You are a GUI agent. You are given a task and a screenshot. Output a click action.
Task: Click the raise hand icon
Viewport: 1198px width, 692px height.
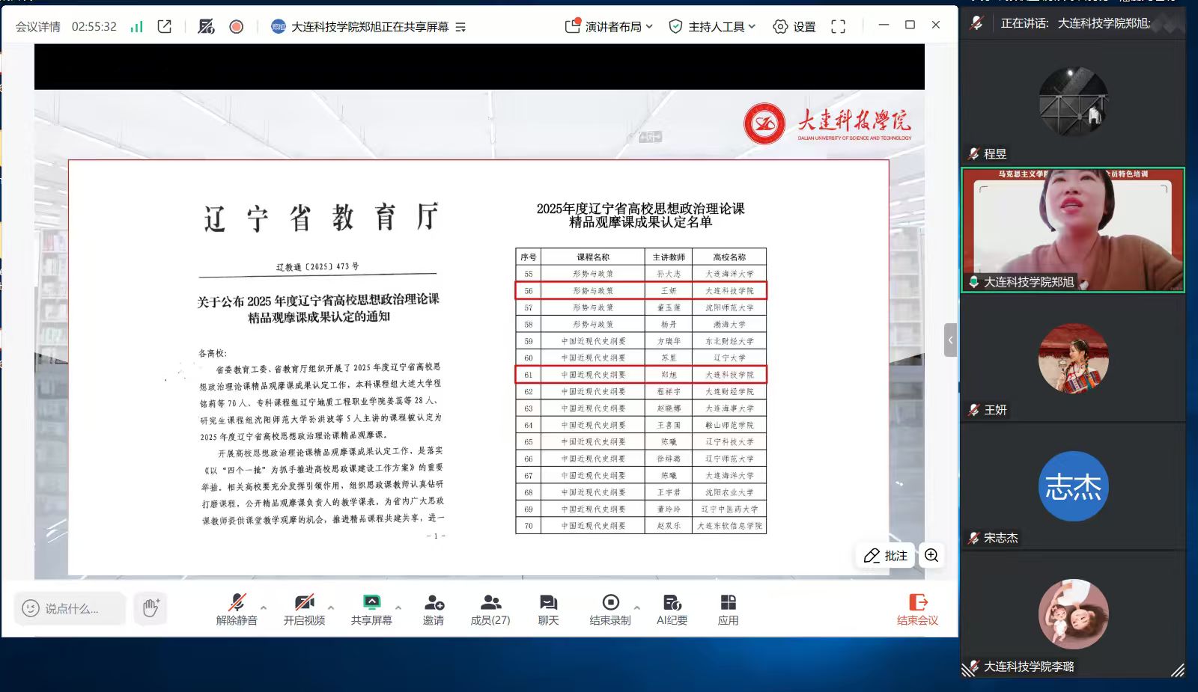click(x=150, y=608)
